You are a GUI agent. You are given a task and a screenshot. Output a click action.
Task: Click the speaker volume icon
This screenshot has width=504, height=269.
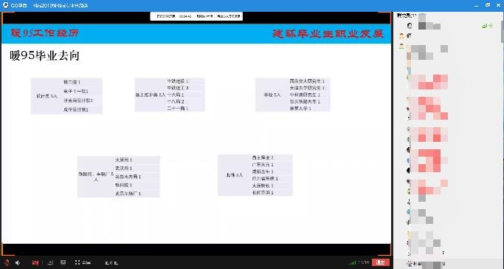click(18, 262)
